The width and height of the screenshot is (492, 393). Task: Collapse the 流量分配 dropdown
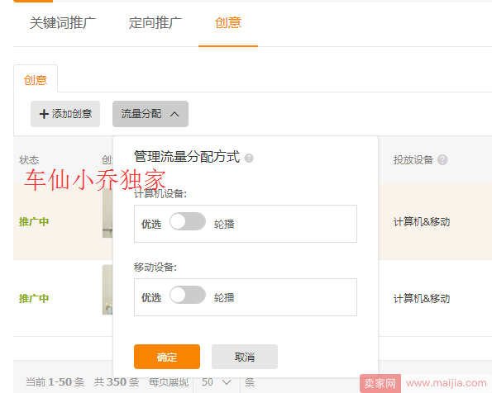[150, 114]
